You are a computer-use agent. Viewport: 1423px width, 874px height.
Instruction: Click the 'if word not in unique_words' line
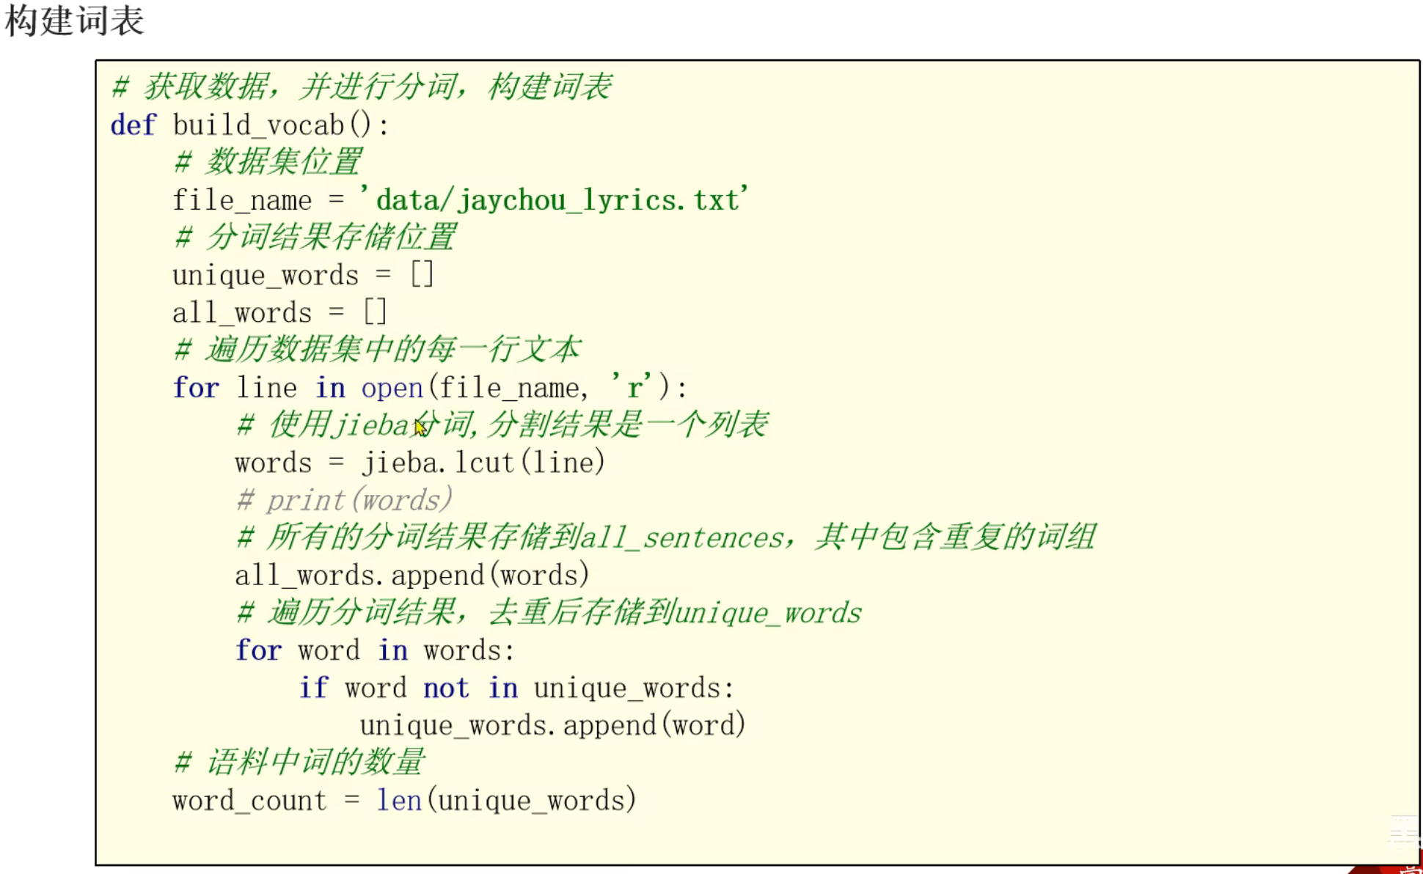pos(516,688)
